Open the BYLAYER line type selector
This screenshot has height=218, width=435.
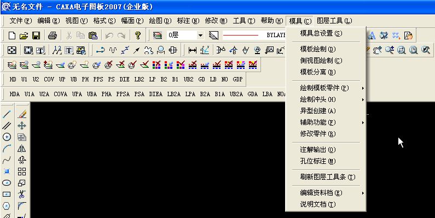click(254, 36)
